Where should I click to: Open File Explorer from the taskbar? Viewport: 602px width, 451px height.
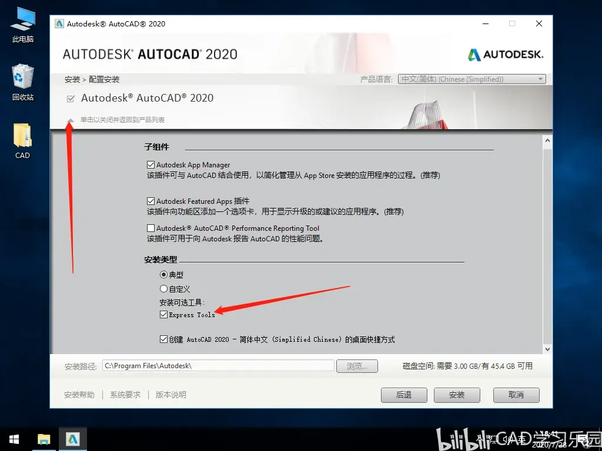click(44, 439)
